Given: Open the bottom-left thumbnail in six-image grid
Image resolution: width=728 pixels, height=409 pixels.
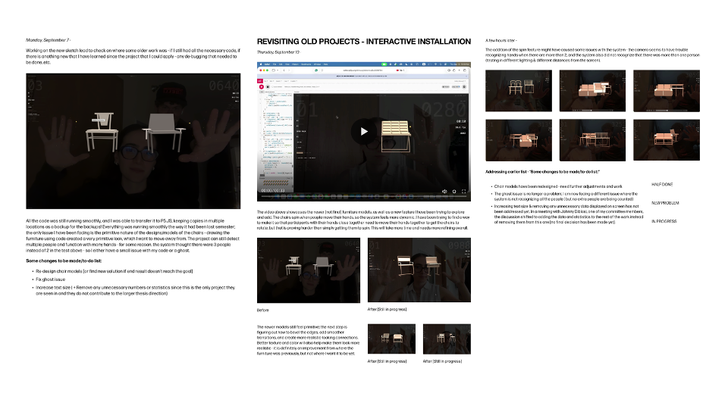Looking at the screenshot, I should 519,140.
